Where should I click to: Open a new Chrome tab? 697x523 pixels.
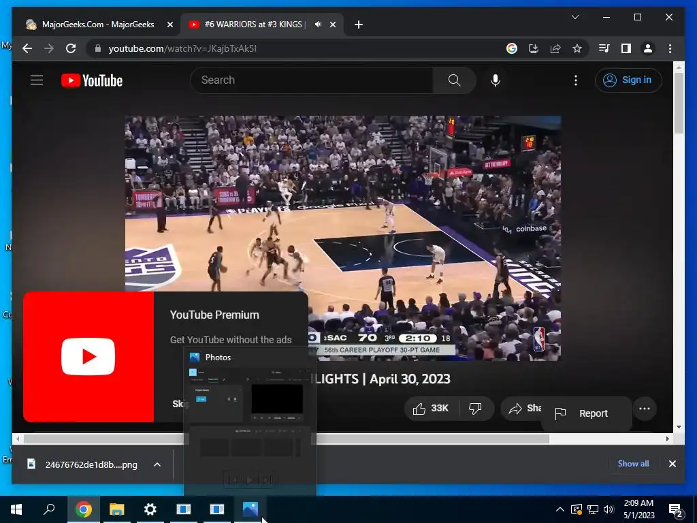click(359, 25)
